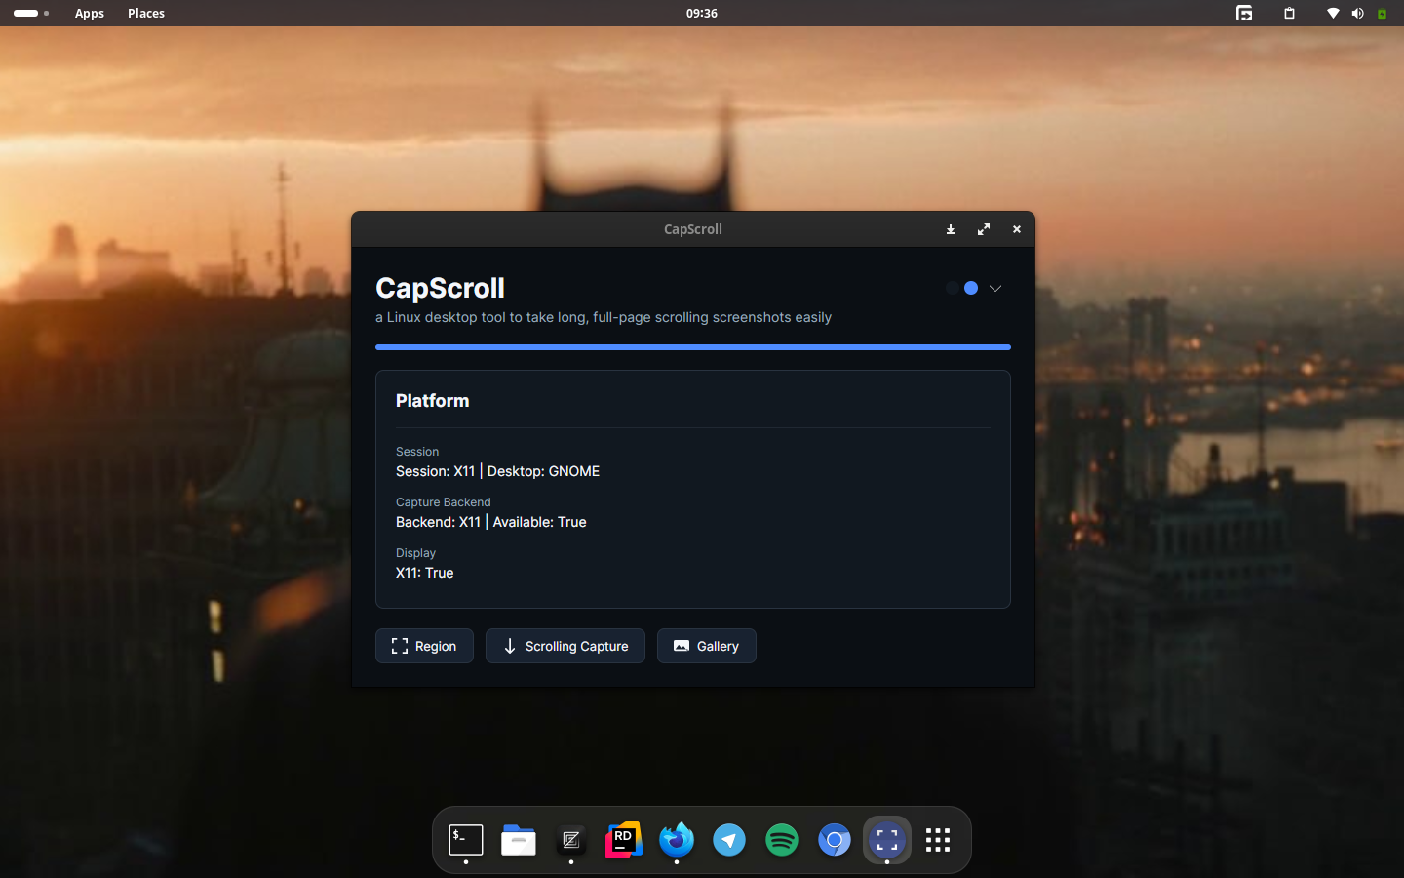Click the Linux desktop tool subtitle text

(x=604, y=317)
